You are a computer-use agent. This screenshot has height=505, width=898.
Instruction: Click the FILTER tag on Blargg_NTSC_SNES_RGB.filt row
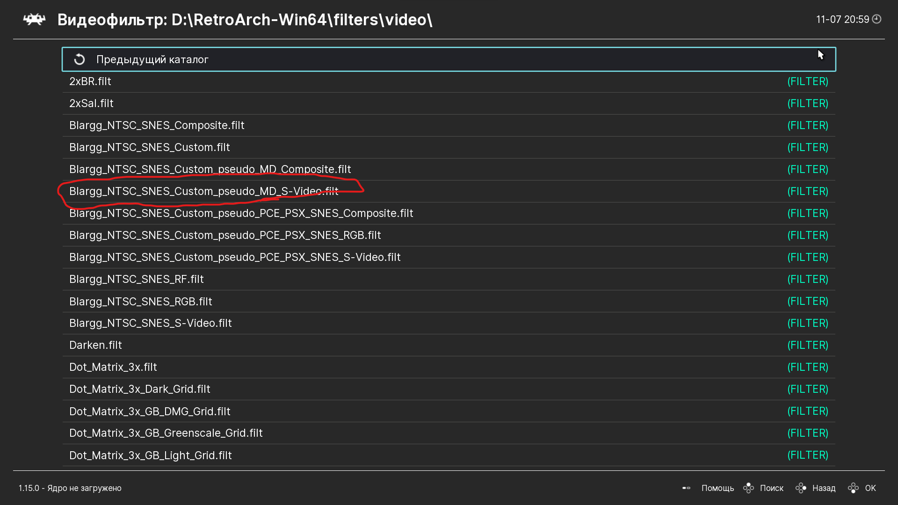(807, 301)
